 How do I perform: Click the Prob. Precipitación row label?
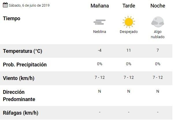point(25,65)
